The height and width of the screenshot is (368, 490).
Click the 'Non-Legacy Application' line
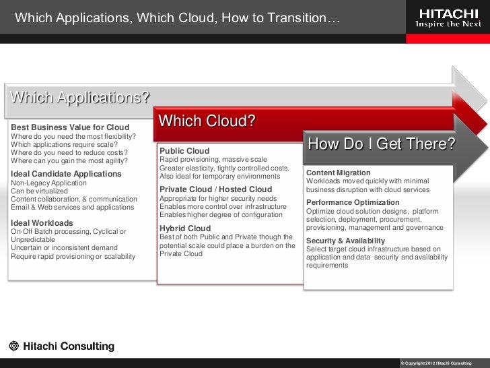coord(48,183)
